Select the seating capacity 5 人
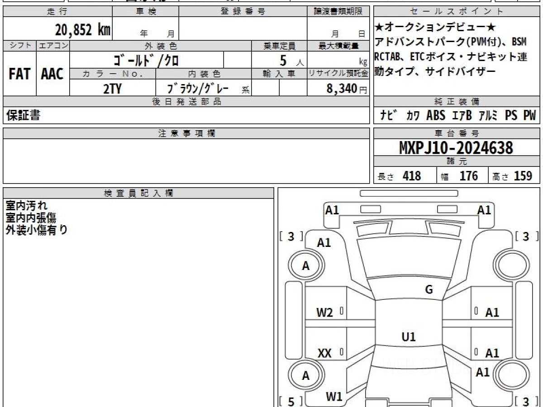Viewport: 543px width, 407px height. click(291, 60)
